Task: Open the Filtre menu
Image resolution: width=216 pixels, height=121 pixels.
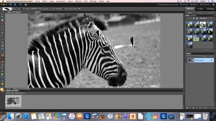Action: [x=86, y=1]
